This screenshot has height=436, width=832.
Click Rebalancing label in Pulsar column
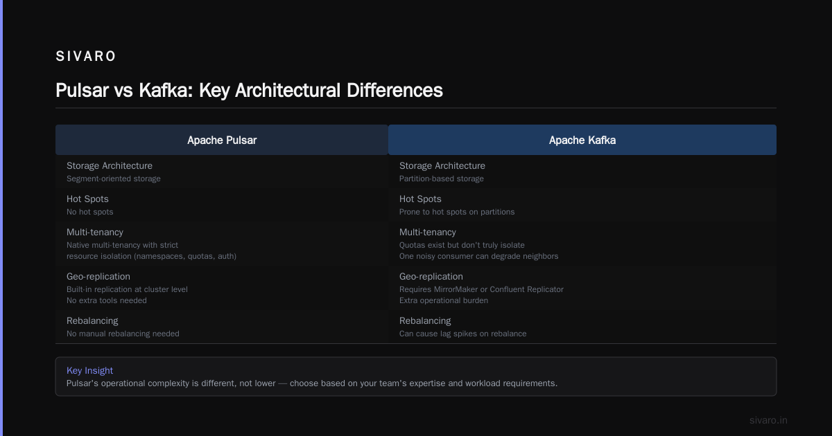pos(92,321)
